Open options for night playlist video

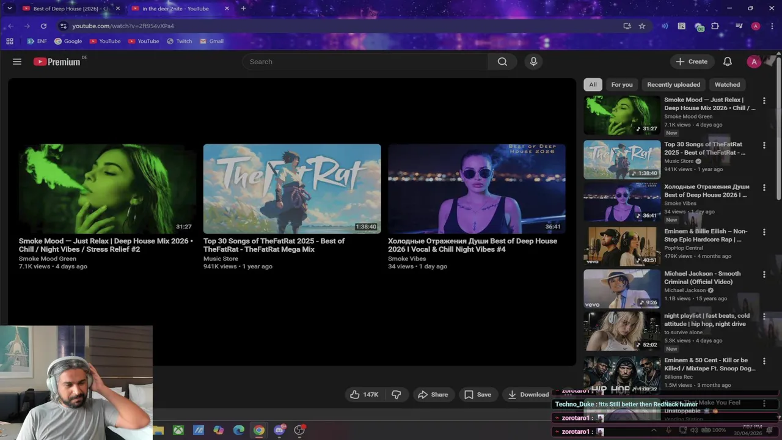click(764, 316)
